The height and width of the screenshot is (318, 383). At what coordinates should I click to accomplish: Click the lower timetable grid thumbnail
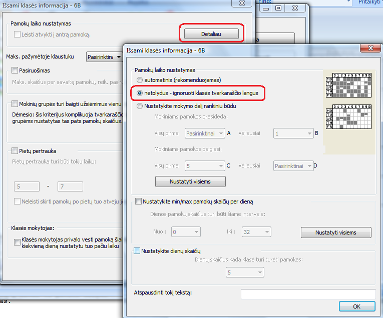click(348, 116)
